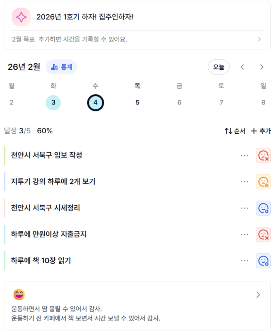Select Thursday the 5th in calendar
274x333 pixels.
(x=137, y=102)
